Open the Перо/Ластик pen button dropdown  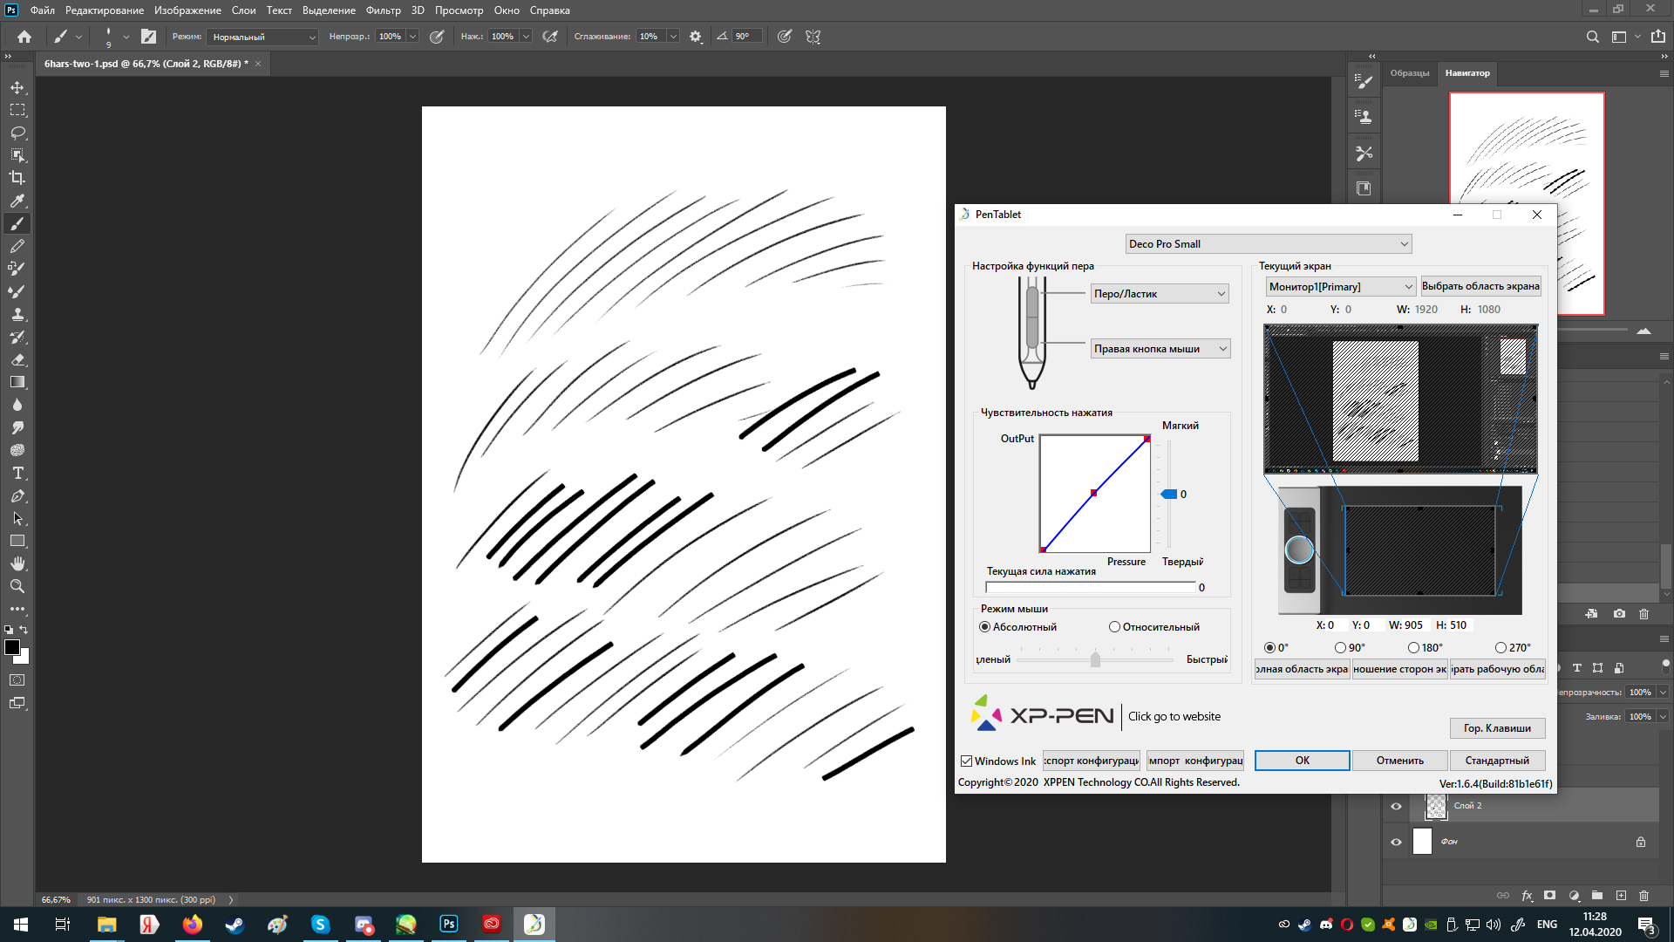1160,293
